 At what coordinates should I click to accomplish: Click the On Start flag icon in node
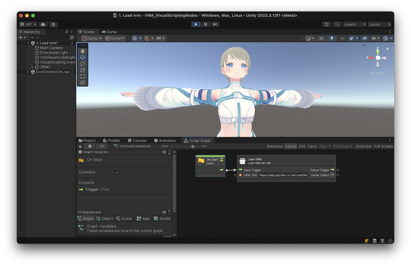tap(201, 161)
